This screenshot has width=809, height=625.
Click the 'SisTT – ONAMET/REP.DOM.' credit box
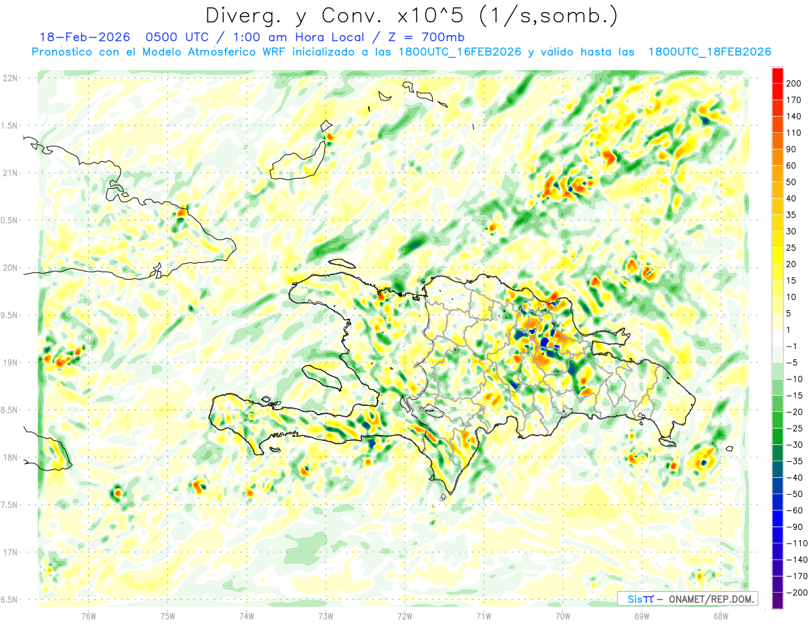click(687, 599)
